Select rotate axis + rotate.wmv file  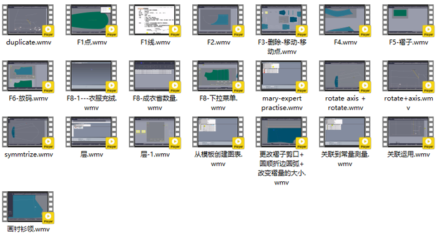345,76
